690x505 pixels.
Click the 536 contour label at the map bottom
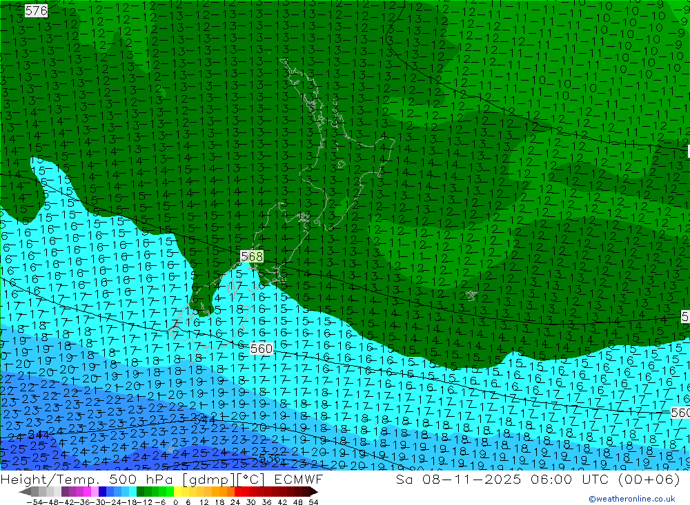tap(269, 460)
